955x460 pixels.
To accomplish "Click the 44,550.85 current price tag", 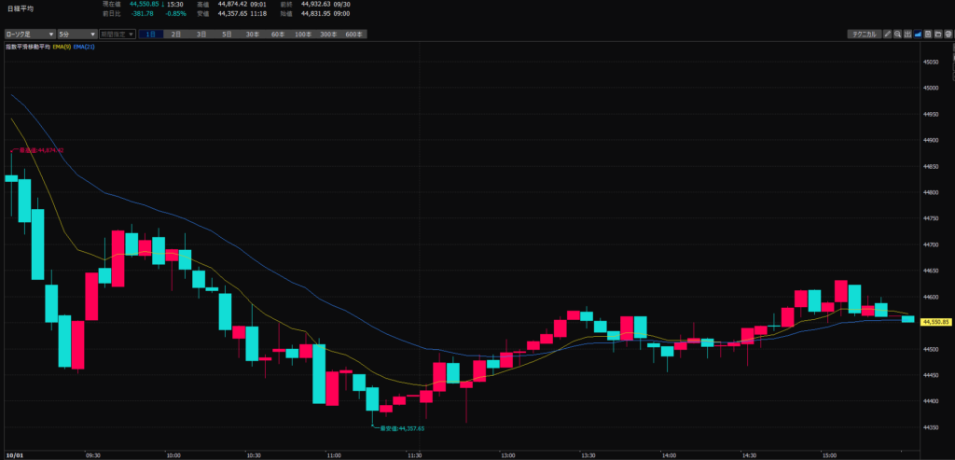I will pos(934,322).
